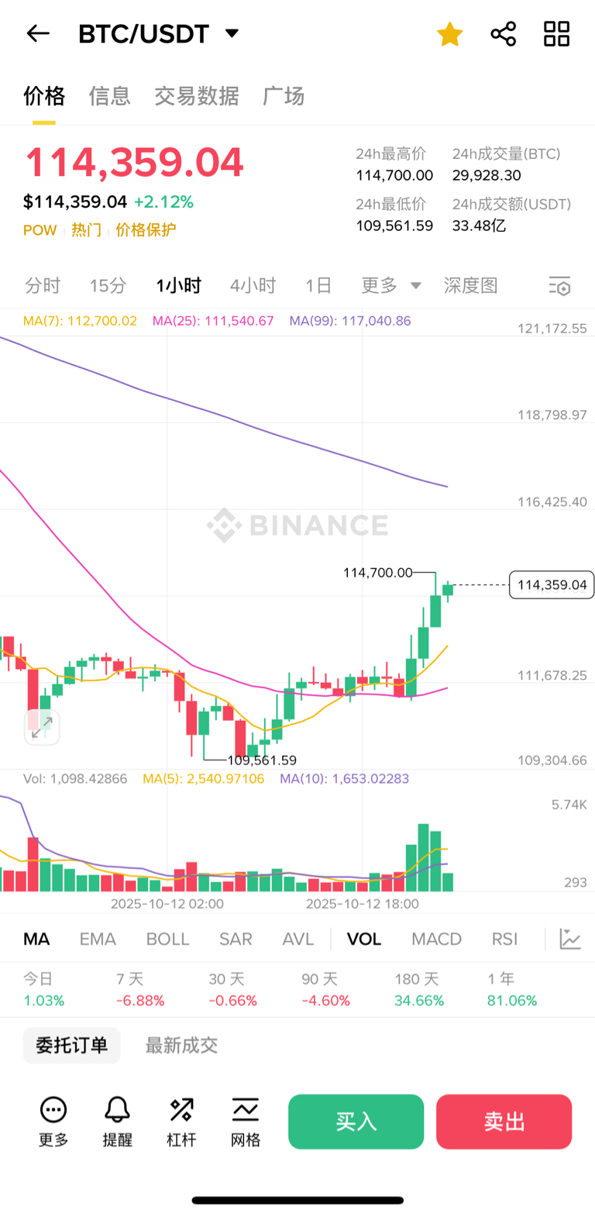Open the 更多 chat-bubble icon at bottom
The image size is (595, 1217).
coord(53,1120)
